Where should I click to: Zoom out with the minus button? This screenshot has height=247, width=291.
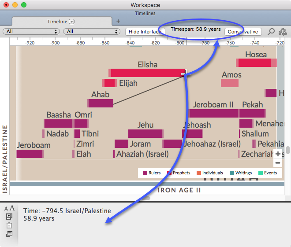coord(278,163)
